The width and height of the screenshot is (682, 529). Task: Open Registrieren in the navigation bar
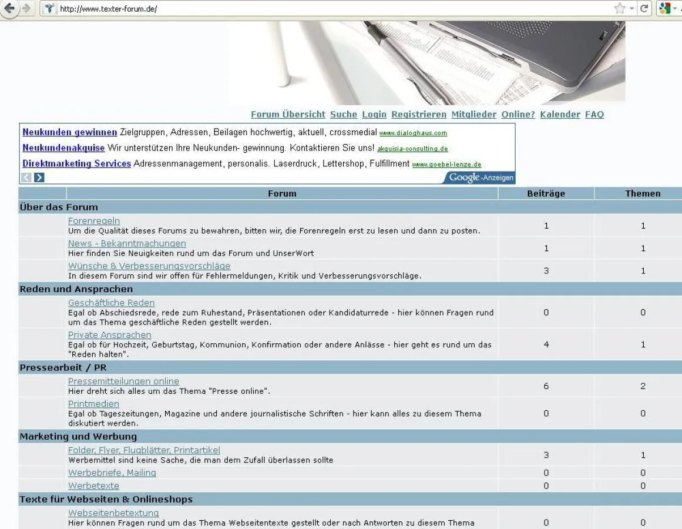pyautogui.click(x=419, y=115)
